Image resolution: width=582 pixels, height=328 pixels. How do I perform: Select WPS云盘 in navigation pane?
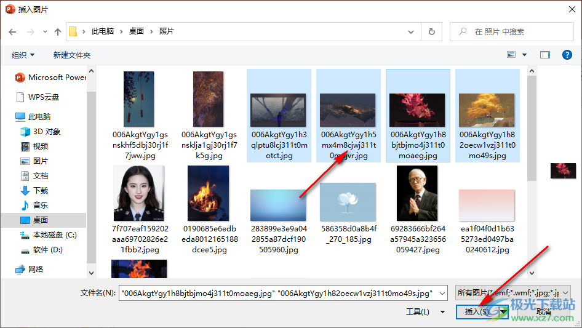pos(38,97)
